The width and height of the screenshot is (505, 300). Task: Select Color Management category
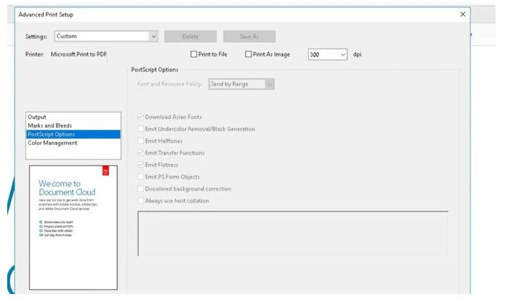pos(73,143)
